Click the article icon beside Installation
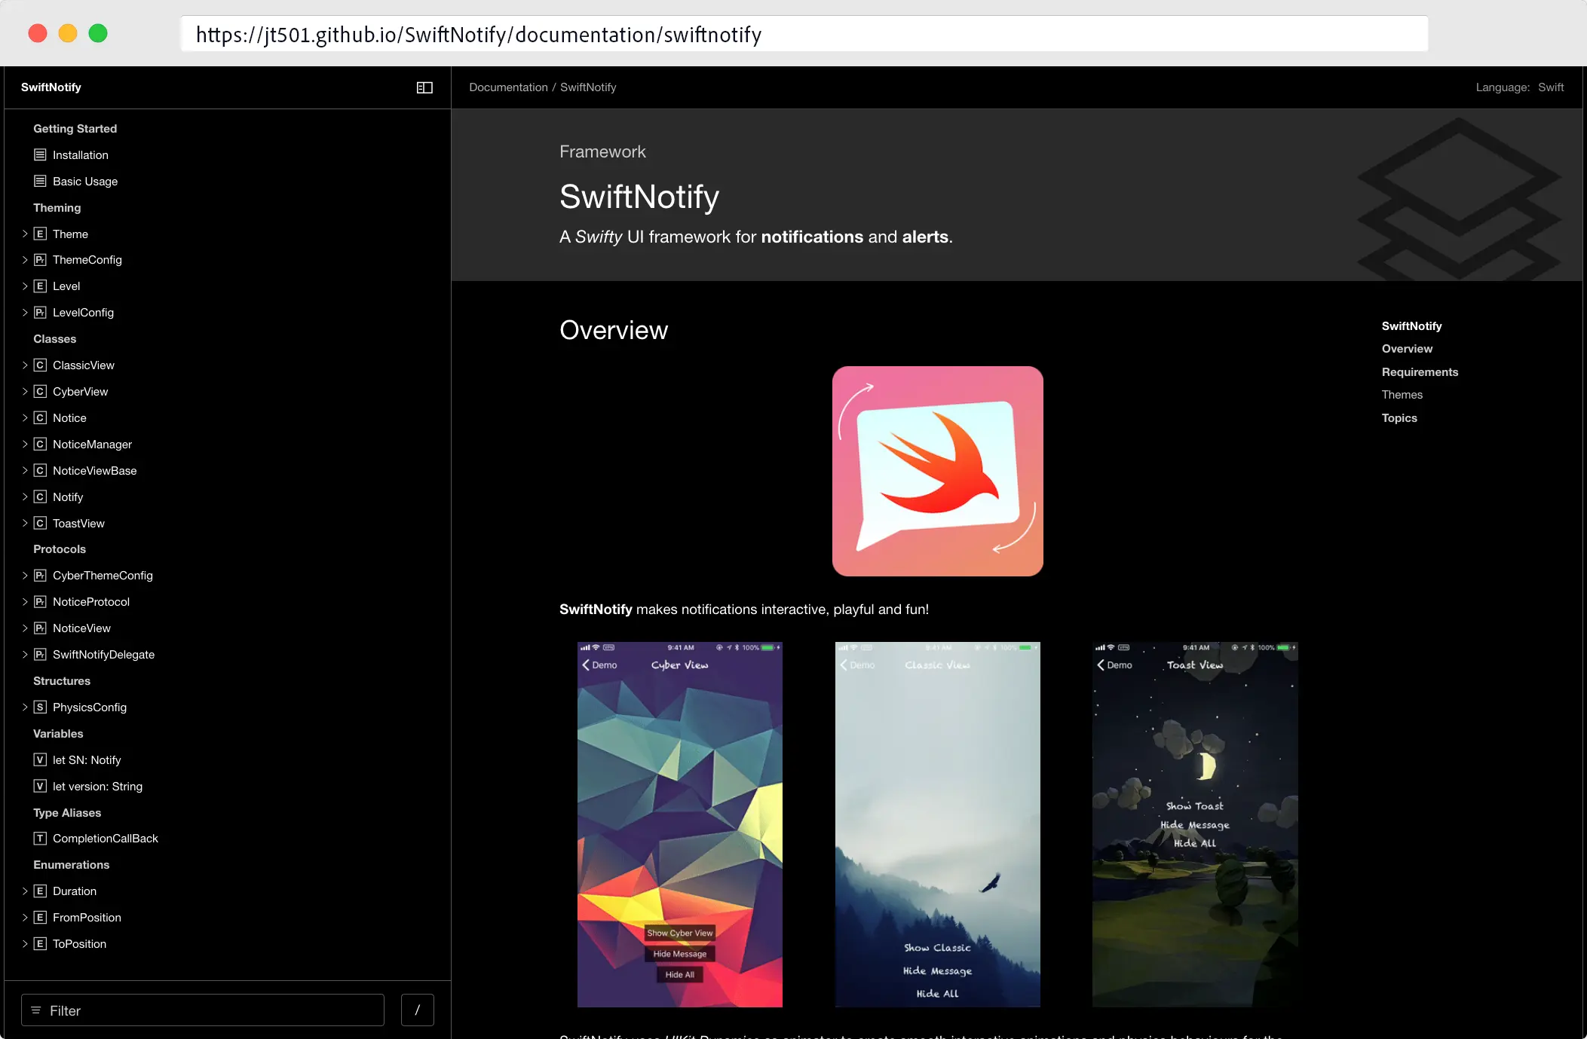Image resolution: width=1587 pixels, height=1039 pixels. [40, 154]
